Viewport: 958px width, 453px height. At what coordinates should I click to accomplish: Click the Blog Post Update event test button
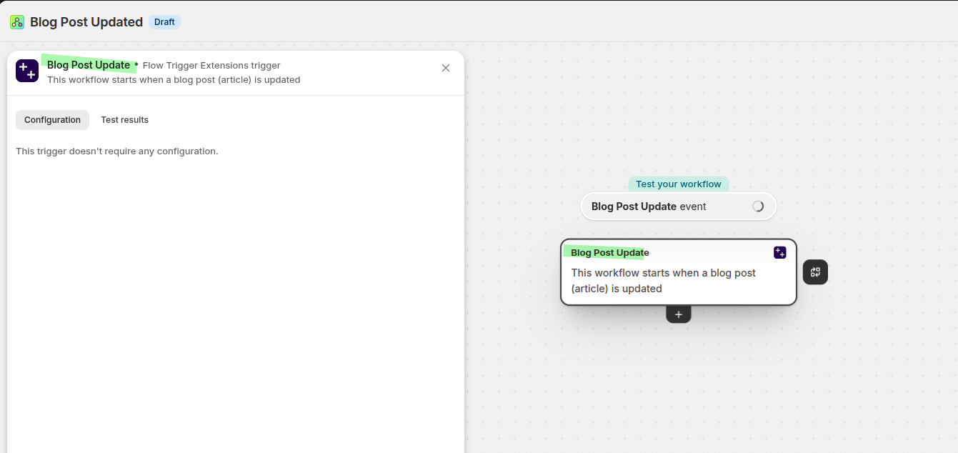[678, 206]
